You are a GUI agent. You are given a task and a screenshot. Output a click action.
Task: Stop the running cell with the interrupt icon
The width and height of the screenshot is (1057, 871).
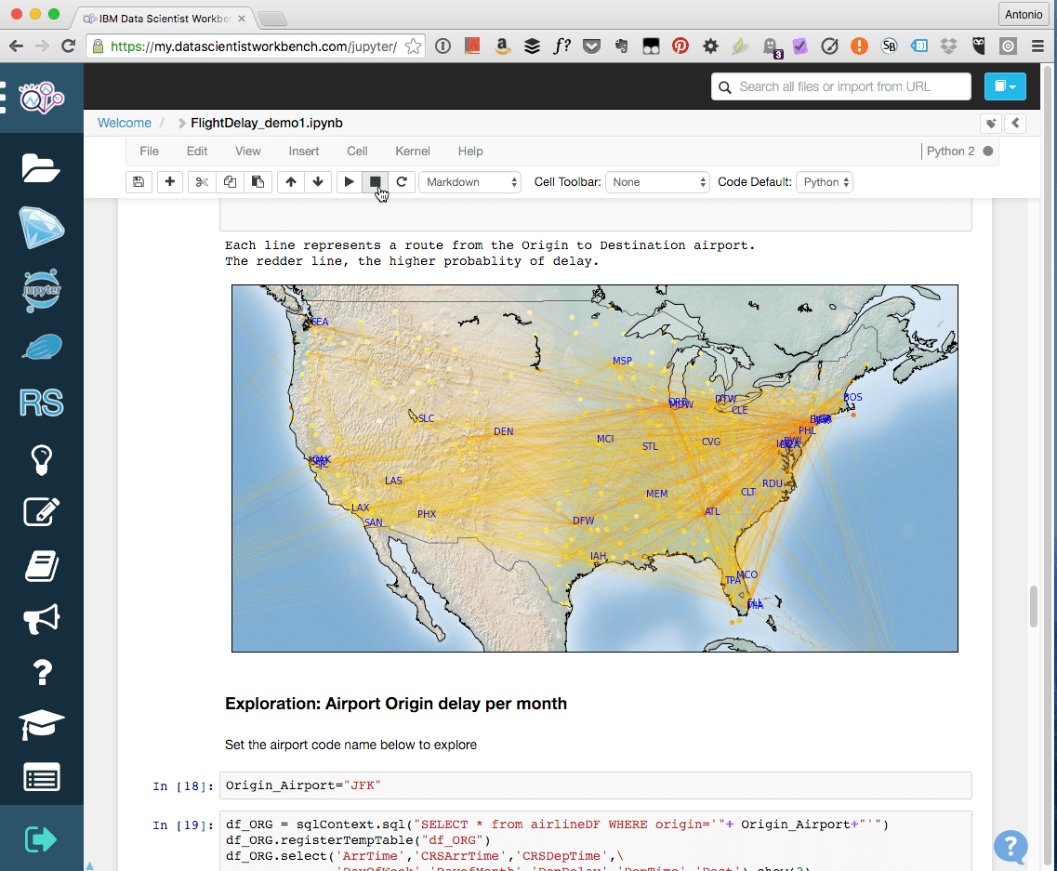click(374, 181)
